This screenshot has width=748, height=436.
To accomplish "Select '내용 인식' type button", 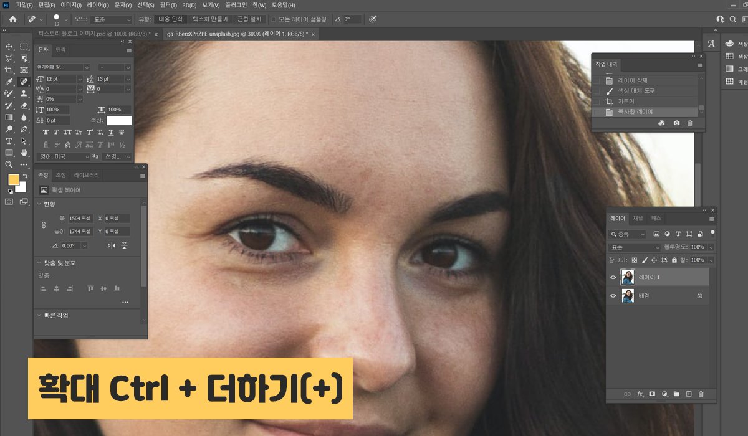I will (x=171, y=19).
